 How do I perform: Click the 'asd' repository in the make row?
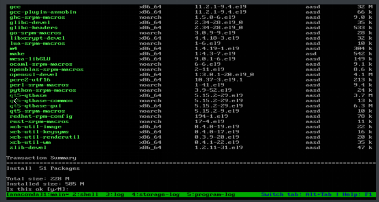point(311,54)
